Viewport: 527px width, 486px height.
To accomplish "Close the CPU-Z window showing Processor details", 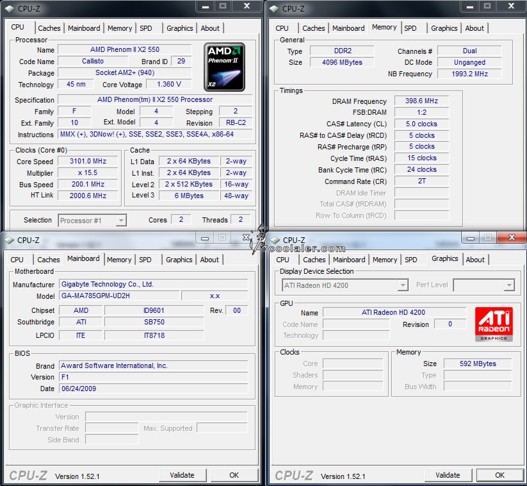I will (x=247, y=6).
